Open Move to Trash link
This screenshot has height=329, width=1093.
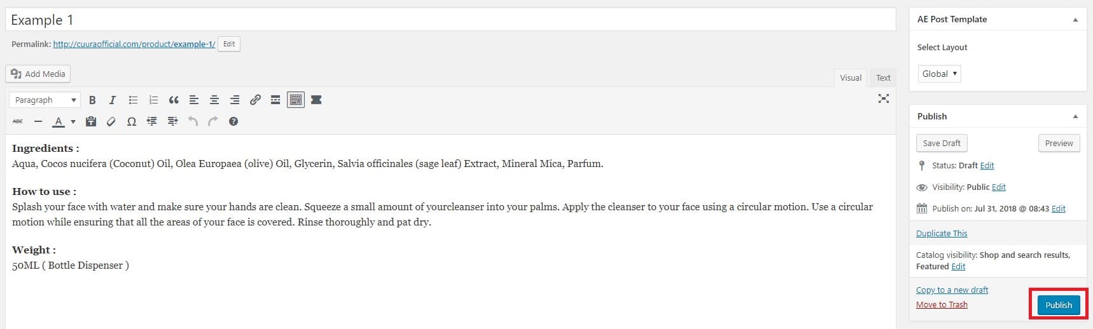click(x=942, y=305)
